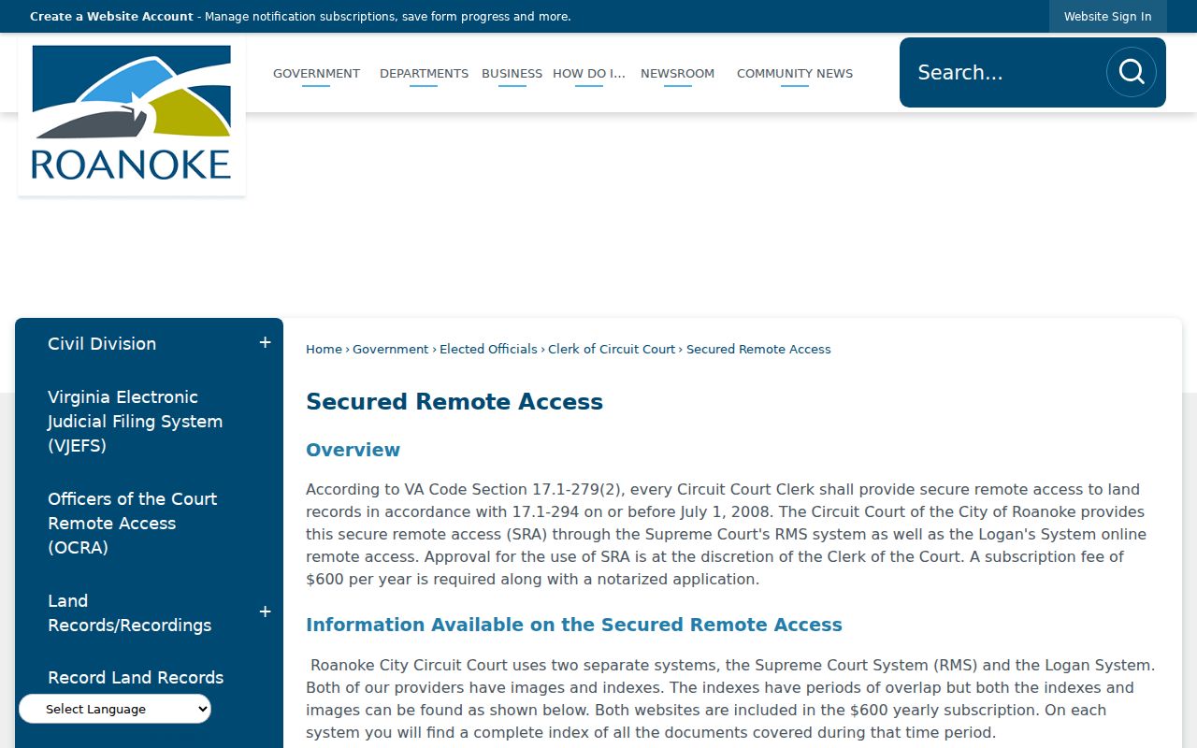Click Secured Remote Access breadcrumb
Image resolution: width=1197 pixels, height=748 pixels.
758,350
